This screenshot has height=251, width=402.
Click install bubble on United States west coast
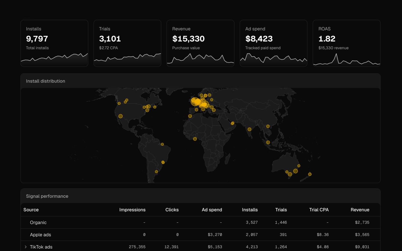(x=121, y=116)
